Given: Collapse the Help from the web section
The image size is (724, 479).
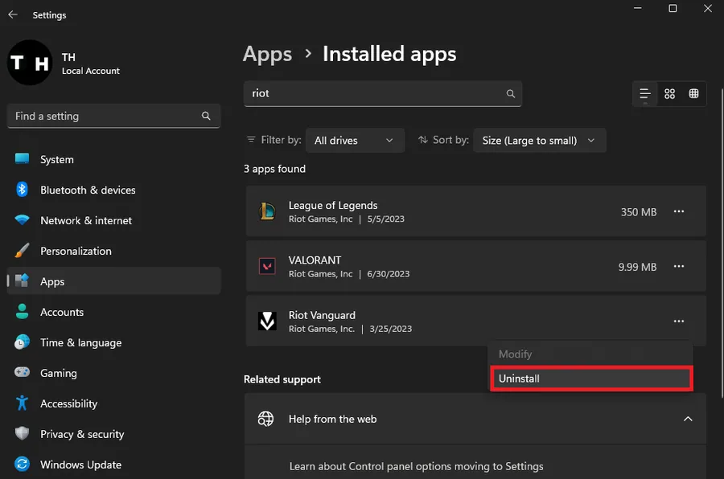Looking at the screenshot, I should (688, 419).
